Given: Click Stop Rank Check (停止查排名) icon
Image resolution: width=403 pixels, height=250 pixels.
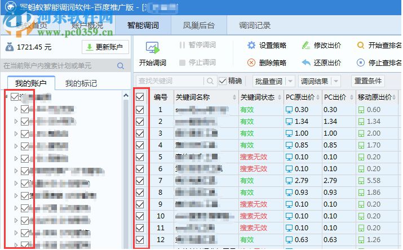Looking at the screenshot, I should tap(361, 62).
